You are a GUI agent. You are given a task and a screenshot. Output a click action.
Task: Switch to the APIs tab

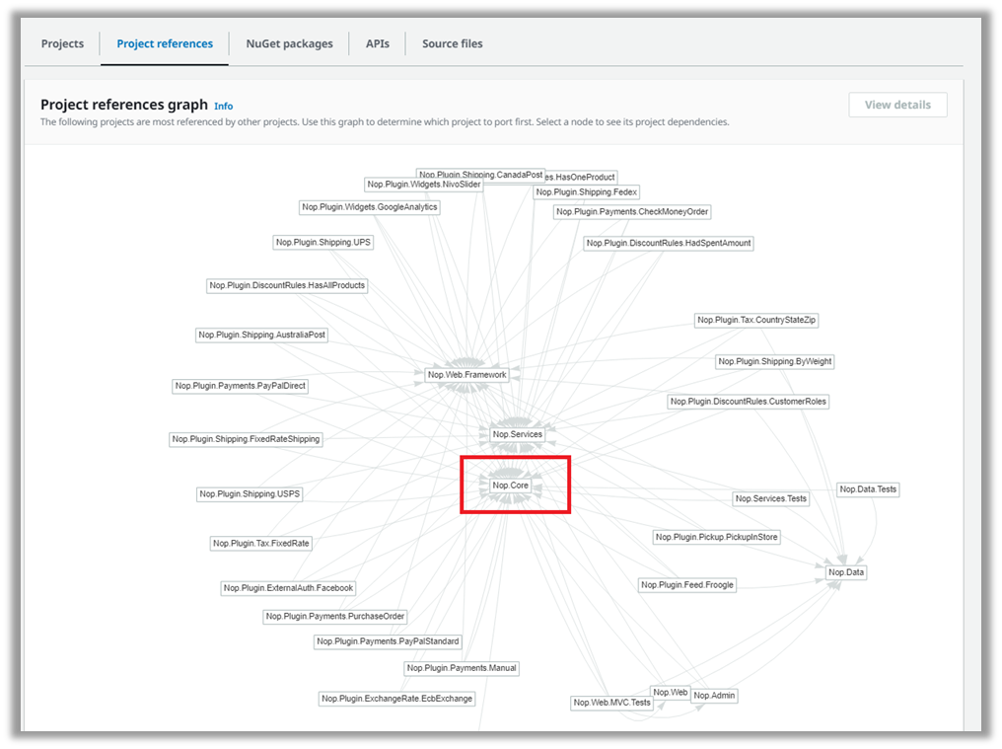coord(378,43)
